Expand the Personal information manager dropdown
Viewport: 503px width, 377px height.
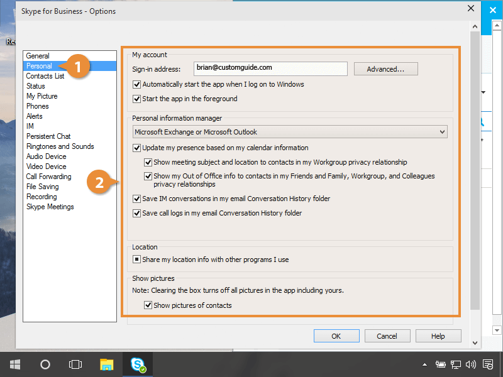click(x=442, y=132)
